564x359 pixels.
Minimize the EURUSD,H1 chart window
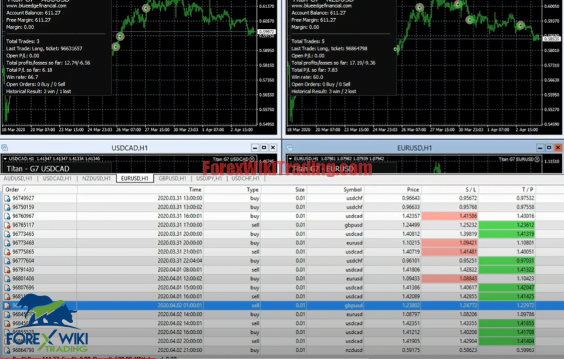pyautogui.click(x=540, y=148)
